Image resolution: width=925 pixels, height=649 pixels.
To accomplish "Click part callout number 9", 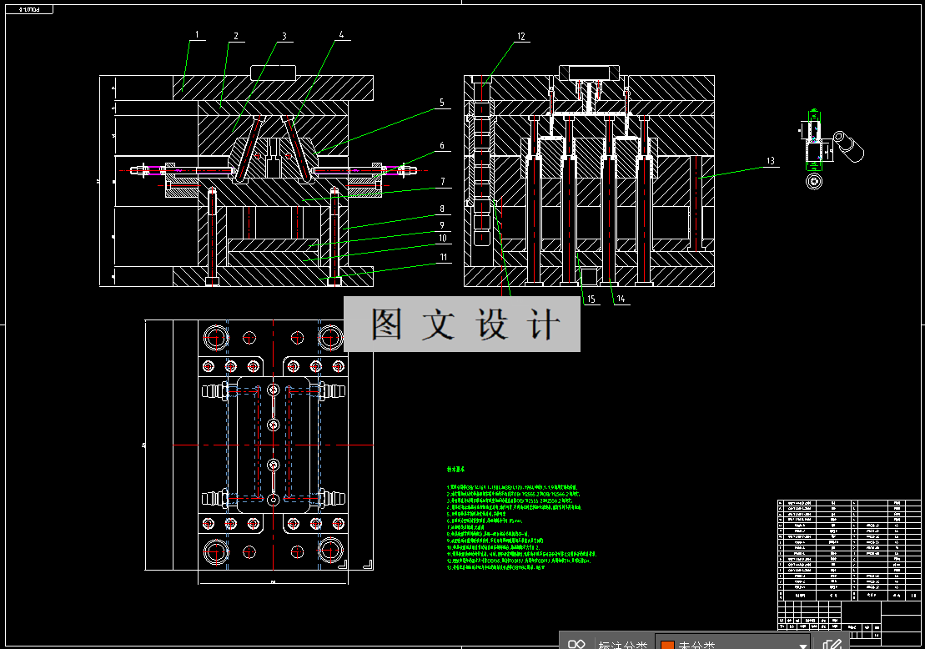I will pyautogui.click(x=442, y=225).
